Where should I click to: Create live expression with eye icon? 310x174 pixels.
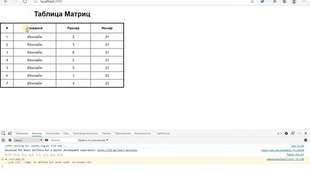(x=46, y=140)
